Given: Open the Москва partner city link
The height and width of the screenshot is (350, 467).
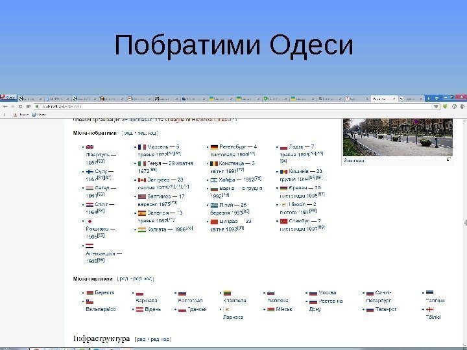Looking at the screenshot, I should click(x=328, y=292).
